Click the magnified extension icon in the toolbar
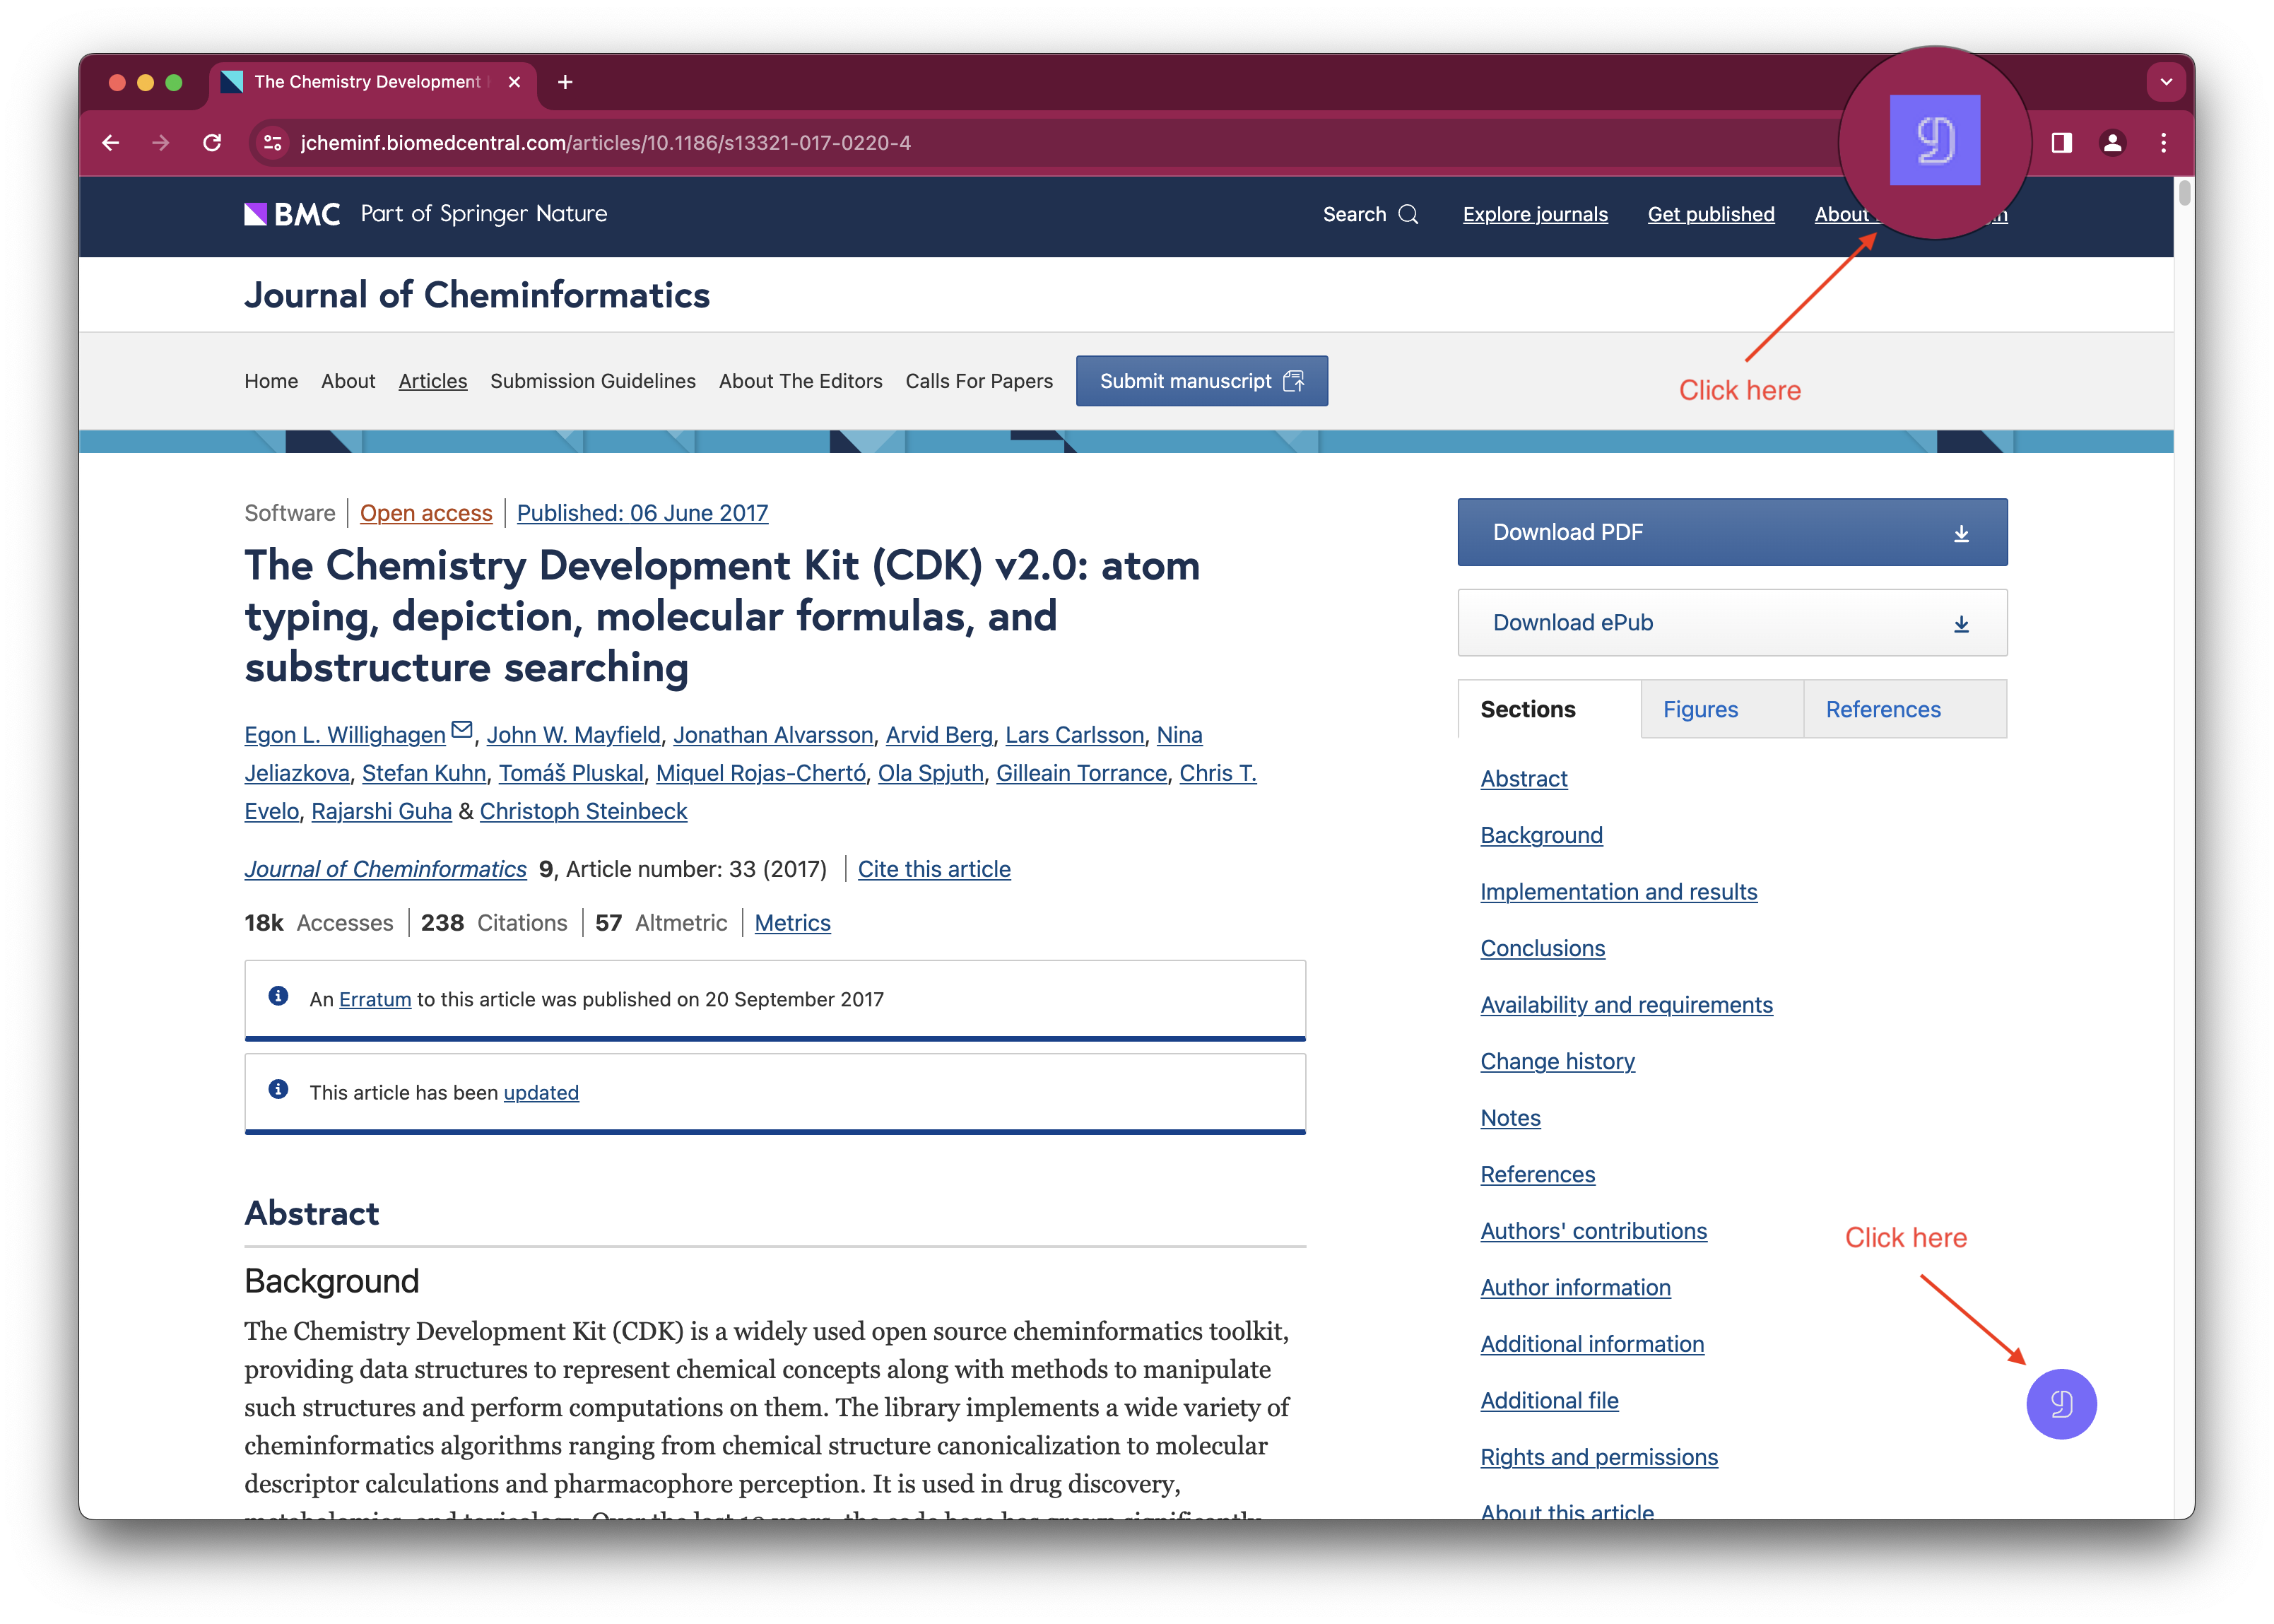2274x1624 pixels. (1934, 140)
